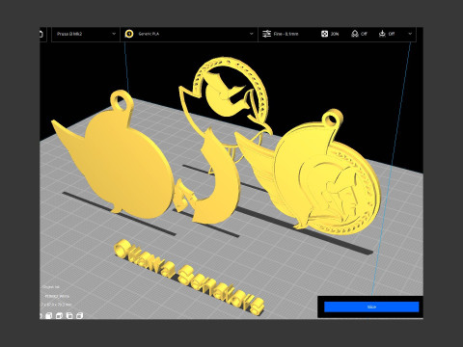The width and height of the screenshot is (463, 347).
Task: Switch to top camera view icon
Action: pos(59,315)
